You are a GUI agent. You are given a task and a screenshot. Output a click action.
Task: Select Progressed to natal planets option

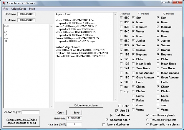tap(147, 124)
